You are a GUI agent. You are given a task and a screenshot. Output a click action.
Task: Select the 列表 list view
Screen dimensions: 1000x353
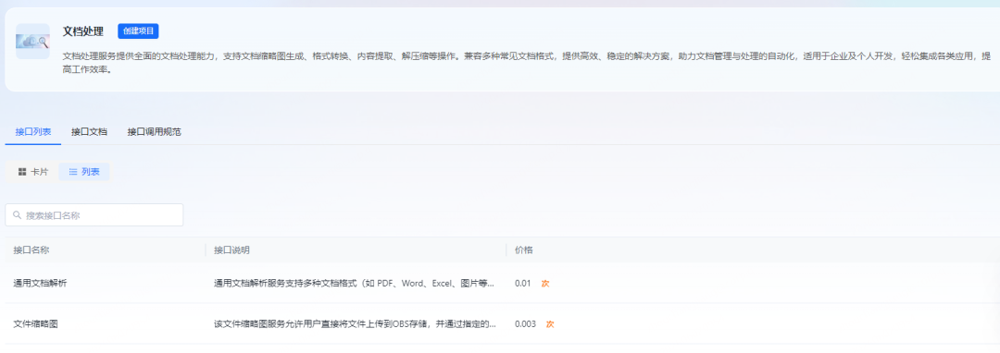point(84,172)
